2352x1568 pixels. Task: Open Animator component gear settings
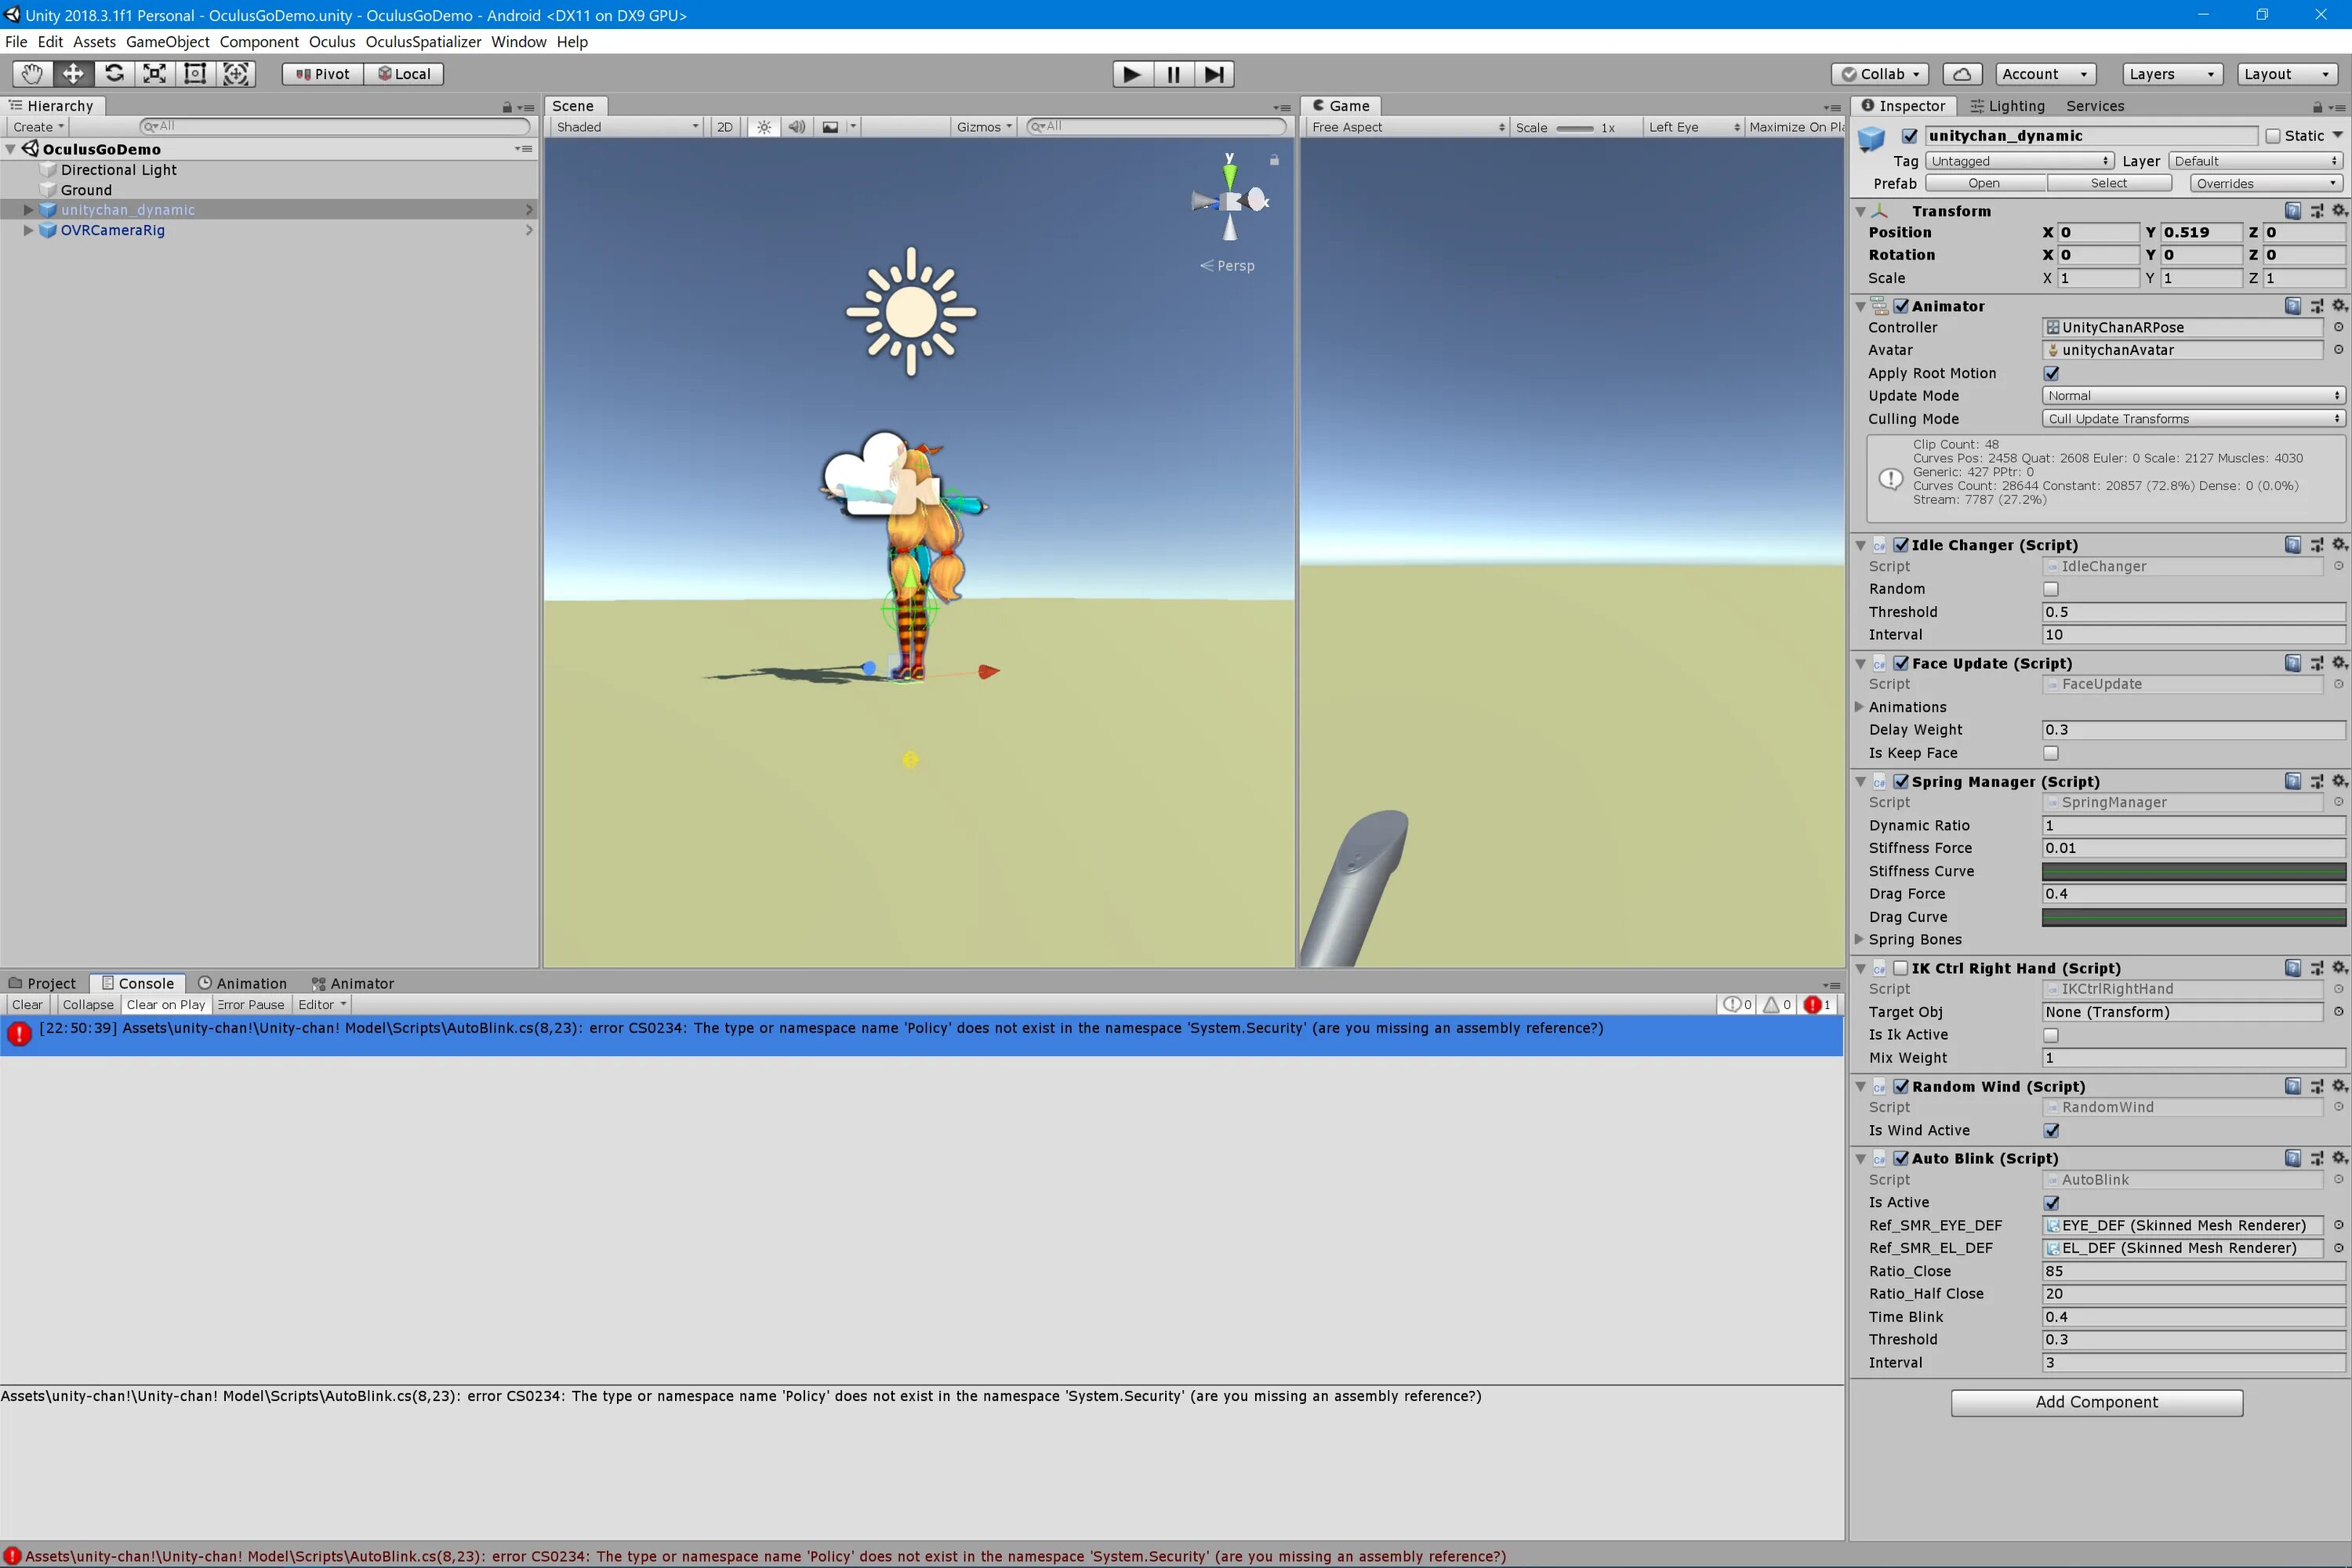2339,306
